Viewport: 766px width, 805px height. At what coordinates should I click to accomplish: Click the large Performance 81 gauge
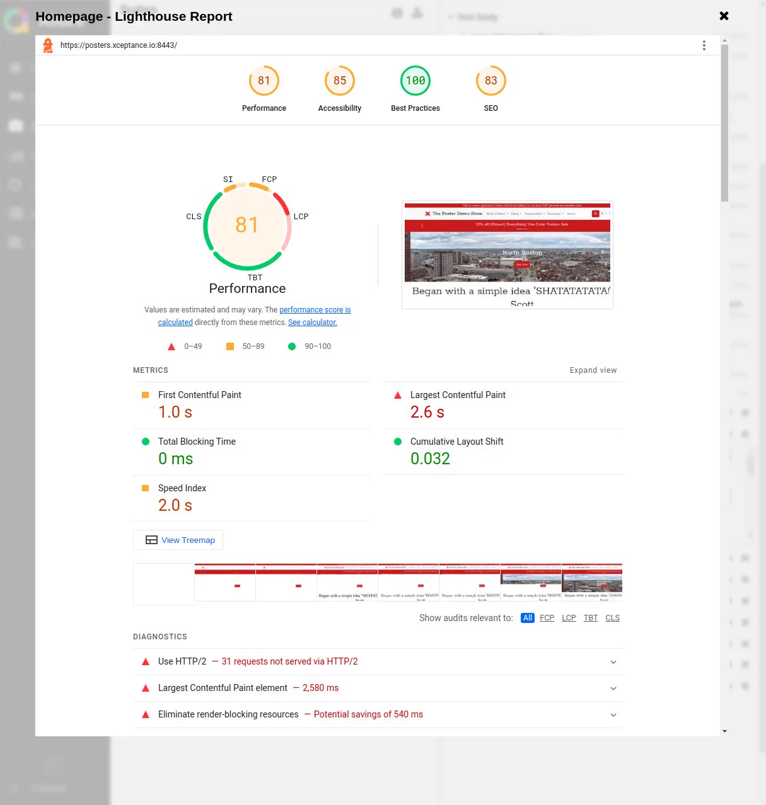coord(247,226)
